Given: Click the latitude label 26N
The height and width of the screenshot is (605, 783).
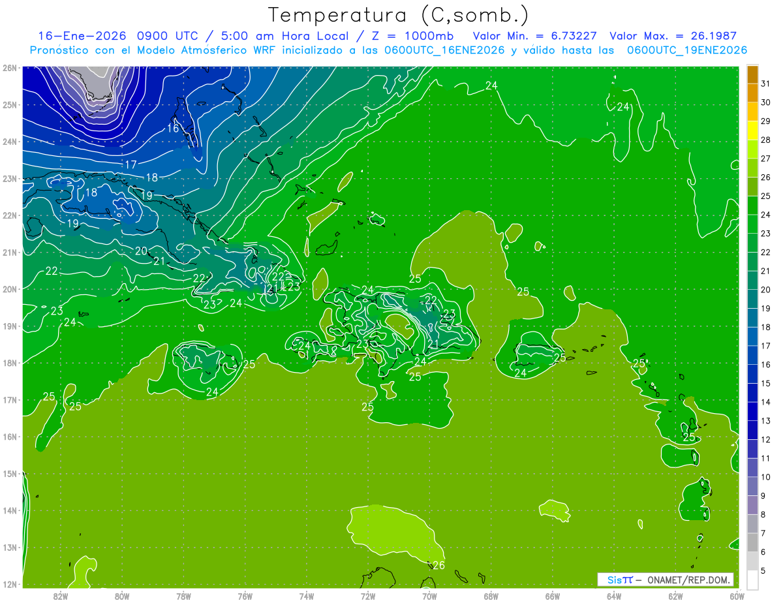Looking at the screenshot, I should (10, 68).
